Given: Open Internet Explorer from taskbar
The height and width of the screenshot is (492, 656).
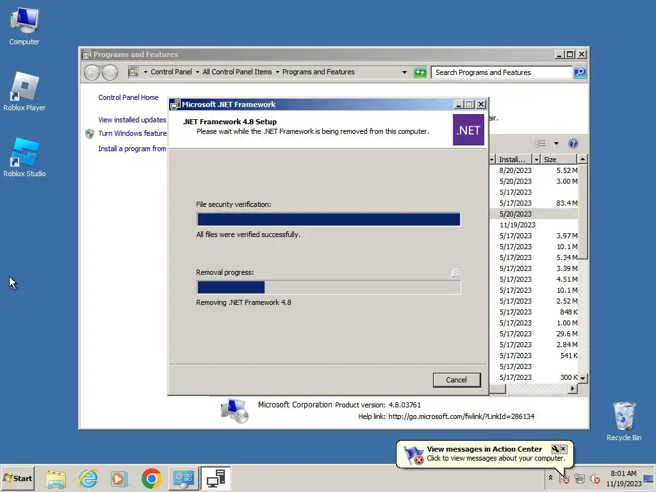Looking at the screenshot, I should click(x=88, y=478).
